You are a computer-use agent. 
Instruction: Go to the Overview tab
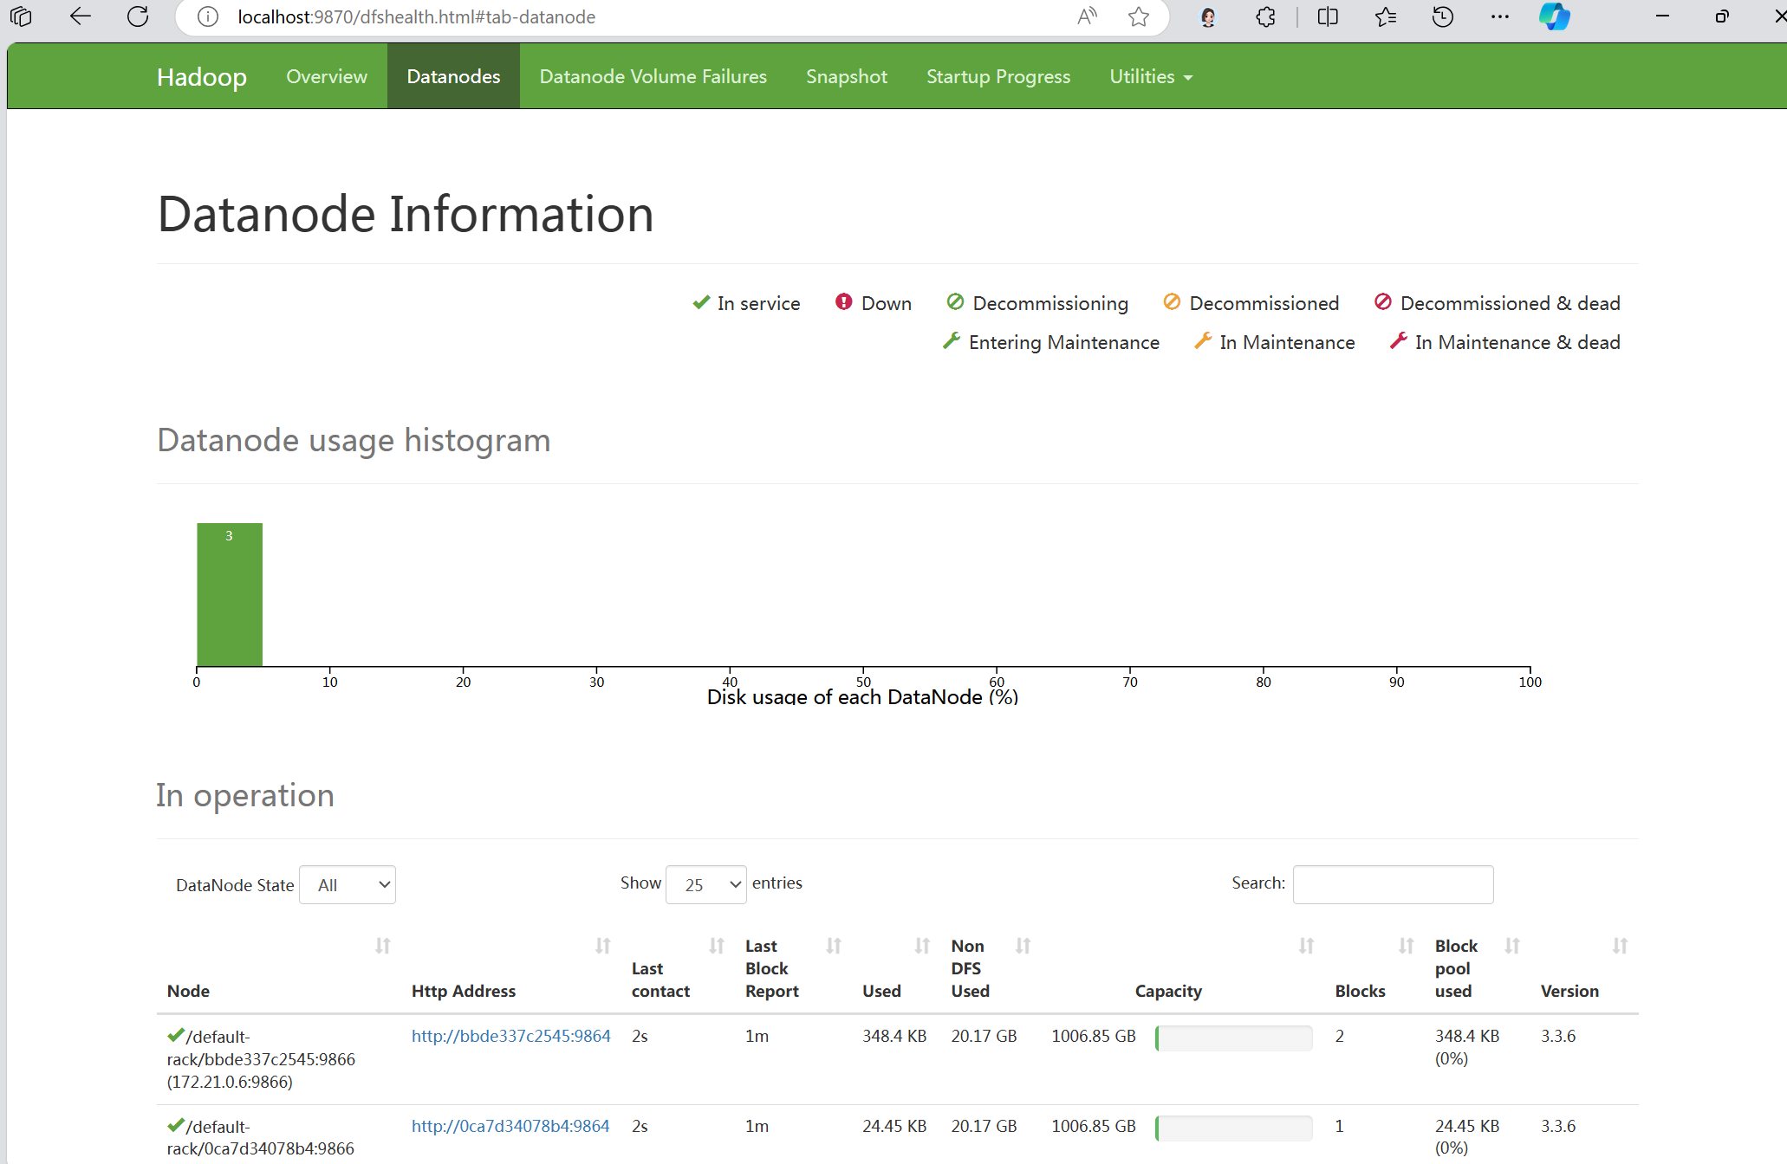click(x=327, y=76)
